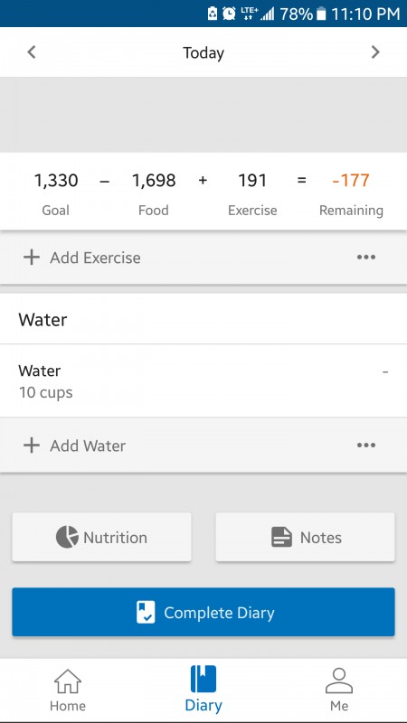Screen dimensions: 407x723
Task: Tap the alarm clock status bar icon
Action: click(x=229, y=14)
